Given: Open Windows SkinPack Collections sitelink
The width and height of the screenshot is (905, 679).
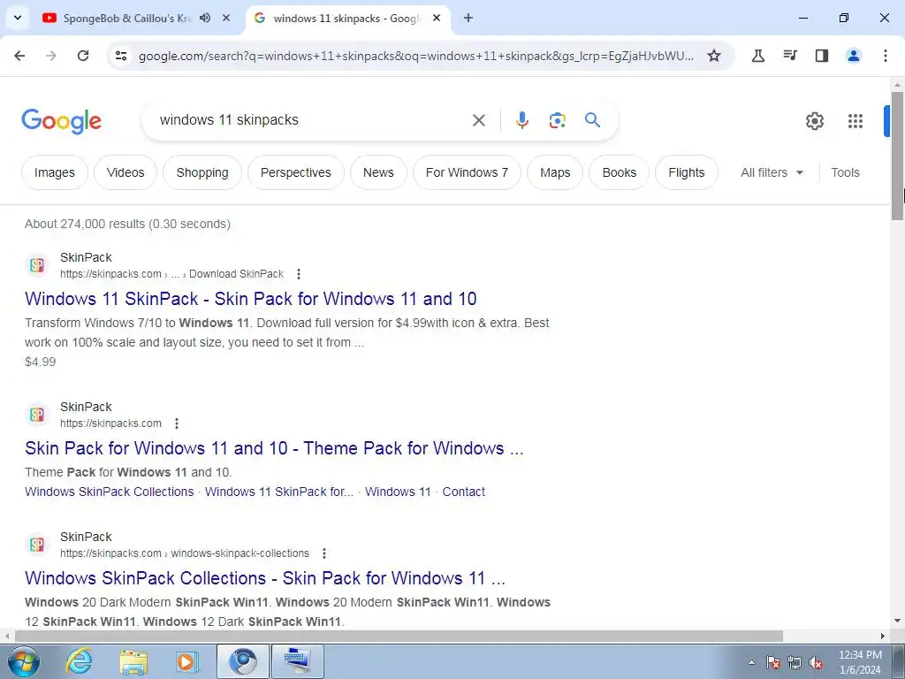Looking at the screenshot, I should coord(109,492).
